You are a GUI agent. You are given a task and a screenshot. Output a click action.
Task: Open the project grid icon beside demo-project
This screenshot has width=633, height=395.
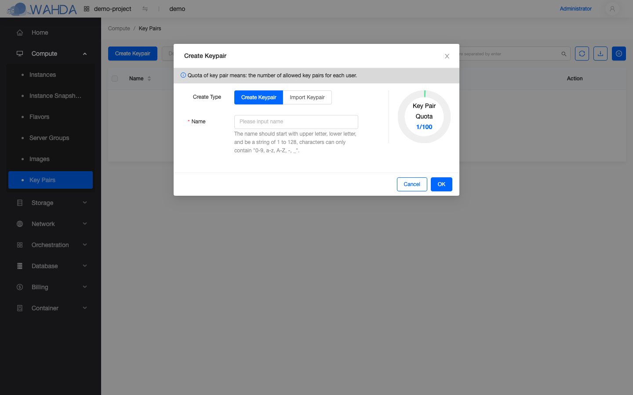pyautogui.click(x=87, y=9)
